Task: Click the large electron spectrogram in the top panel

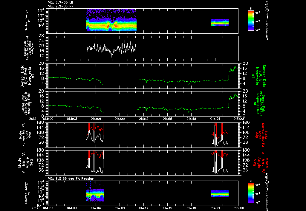Action: pos(111,20)
